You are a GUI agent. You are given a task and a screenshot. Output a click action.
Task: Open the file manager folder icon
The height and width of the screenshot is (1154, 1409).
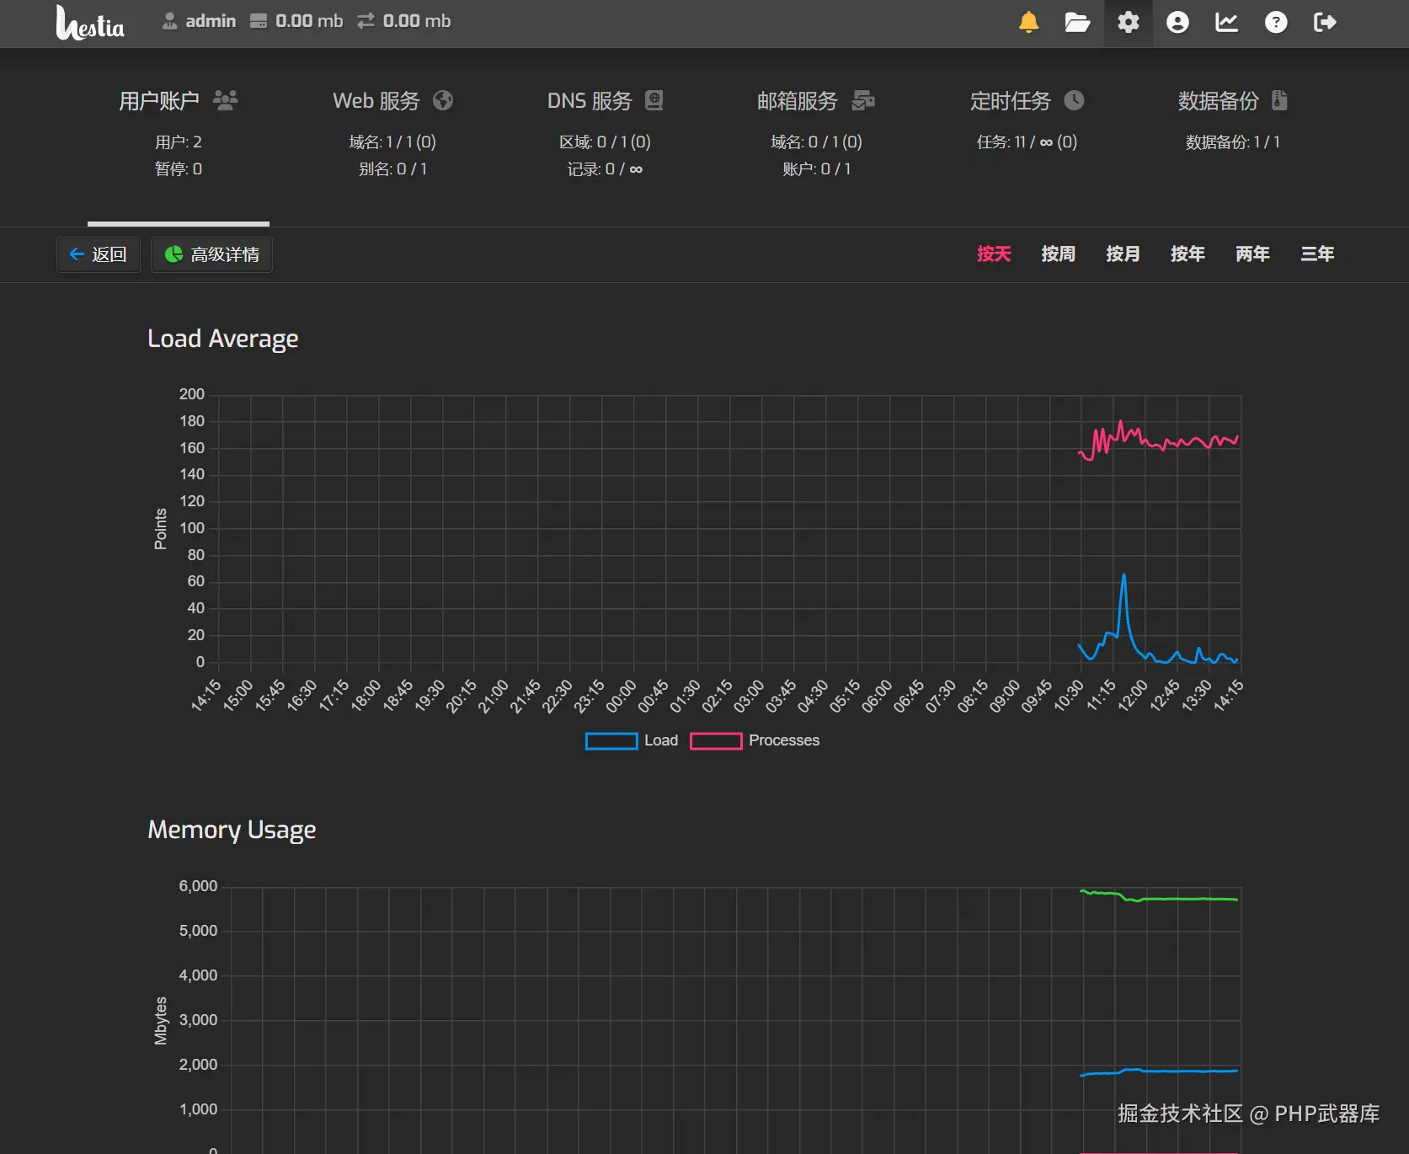1077,22
